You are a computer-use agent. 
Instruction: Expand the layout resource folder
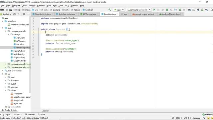5,84
